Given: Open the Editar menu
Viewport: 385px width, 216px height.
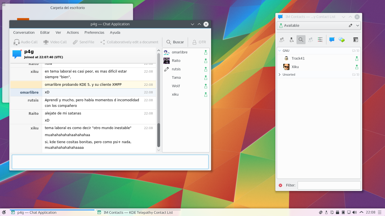Looking at the screenshot, I should point(45,33).
